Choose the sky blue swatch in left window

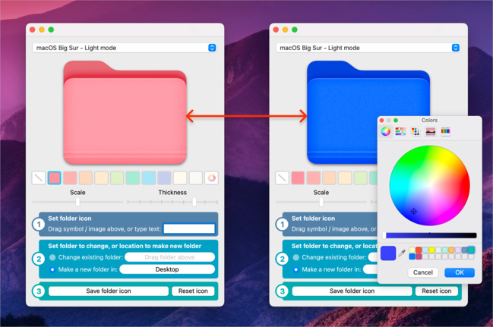[149, 178]
